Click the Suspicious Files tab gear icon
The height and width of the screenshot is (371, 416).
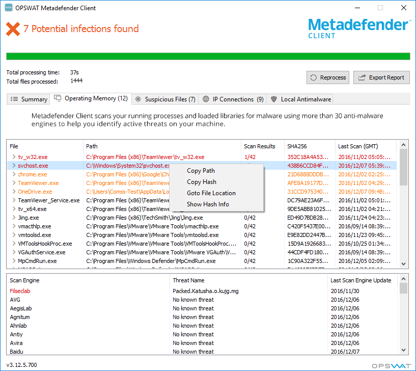tap(138, 99)
